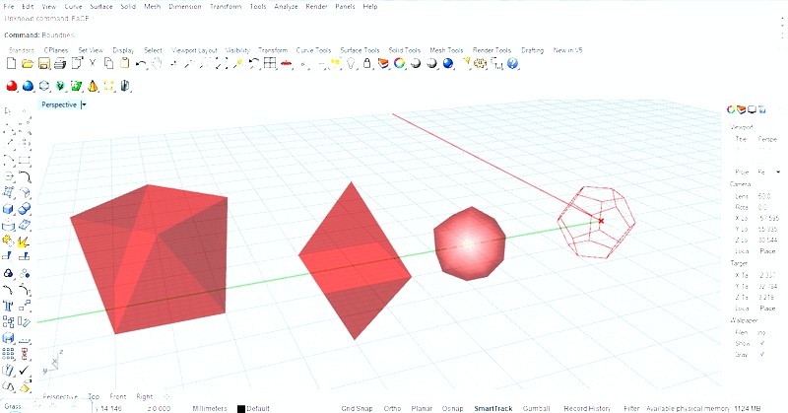This screenshot has height=413, width=788.
Task: Click the Filter button in status bar
Action: click(631, 408)
